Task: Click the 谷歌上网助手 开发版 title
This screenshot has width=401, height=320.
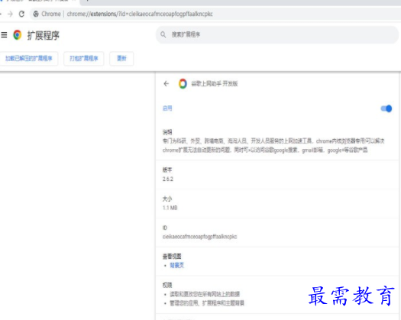Action: 215,84
